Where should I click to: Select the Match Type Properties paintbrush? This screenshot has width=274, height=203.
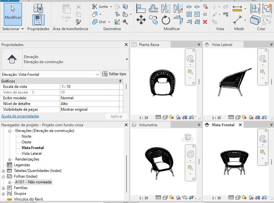point(79,22)
